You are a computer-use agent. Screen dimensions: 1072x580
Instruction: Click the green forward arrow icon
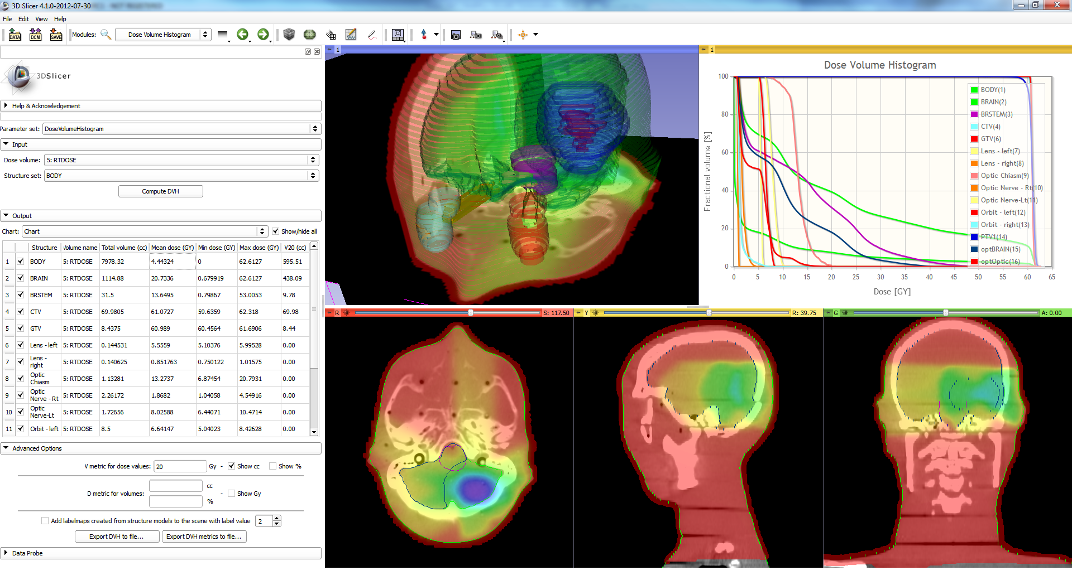click(x=263, y=35)
